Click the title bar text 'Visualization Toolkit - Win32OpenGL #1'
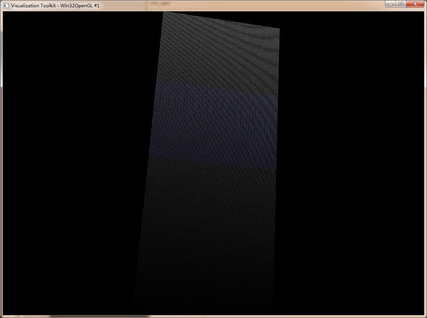 (x=55, y=5)
